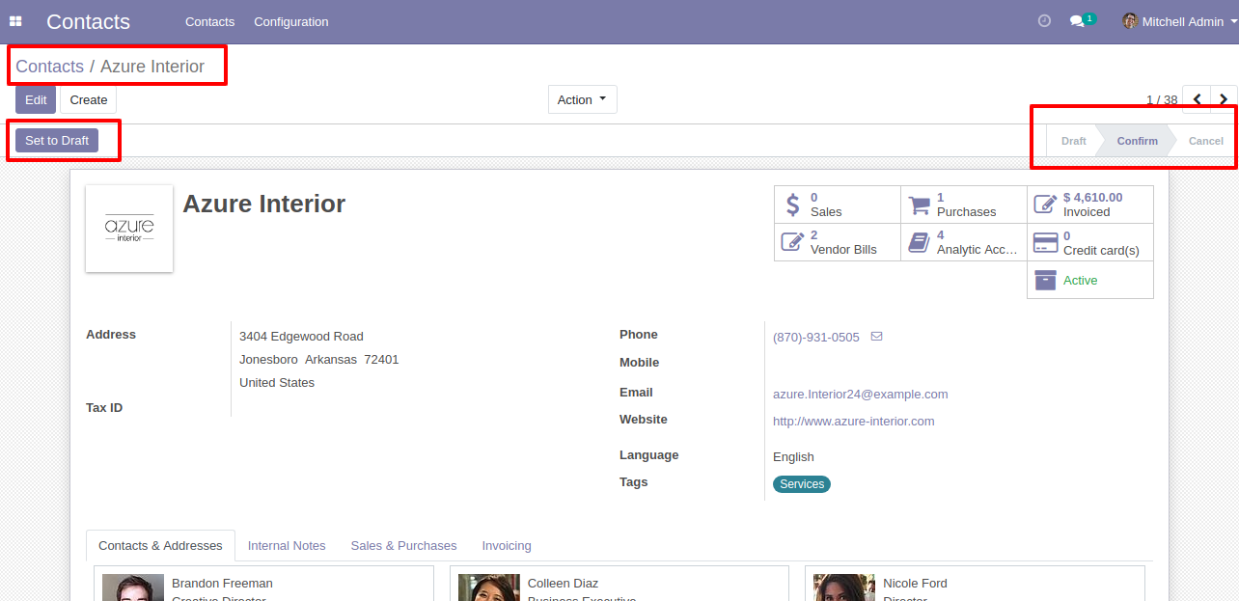This screenshot has height=601, width=1239.
Task: Click Colleen Diaz contact name
Action: (x=563, y=583)
